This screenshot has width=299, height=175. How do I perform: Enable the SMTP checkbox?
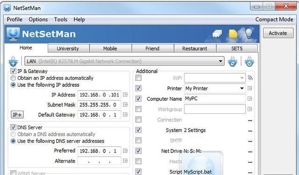pyautogui.click(x=138, y=140)
